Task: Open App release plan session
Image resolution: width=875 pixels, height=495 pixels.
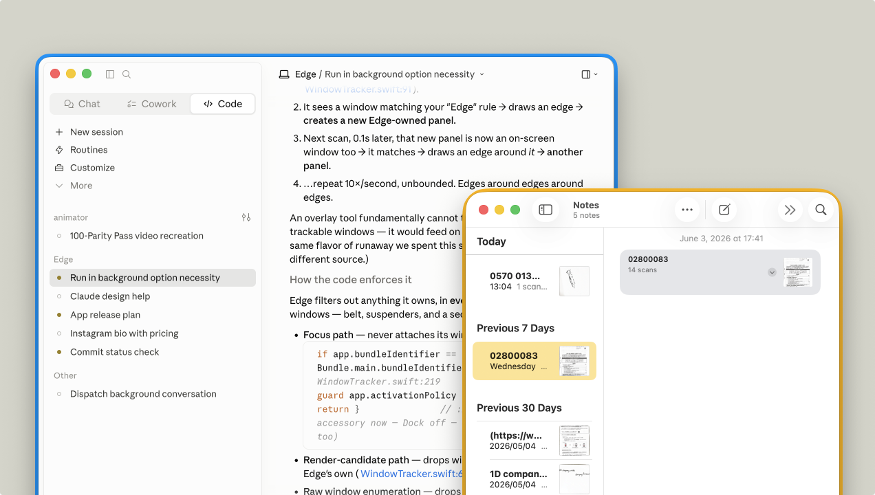Action: (153, 315)
